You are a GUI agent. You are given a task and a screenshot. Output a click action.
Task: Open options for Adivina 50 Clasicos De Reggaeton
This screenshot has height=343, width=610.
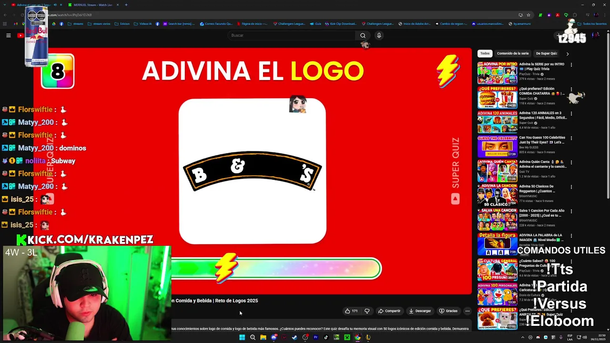(x=571, y=187)
